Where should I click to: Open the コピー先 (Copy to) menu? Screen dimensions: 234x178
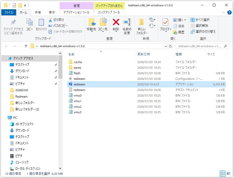(x=103, y=25)
